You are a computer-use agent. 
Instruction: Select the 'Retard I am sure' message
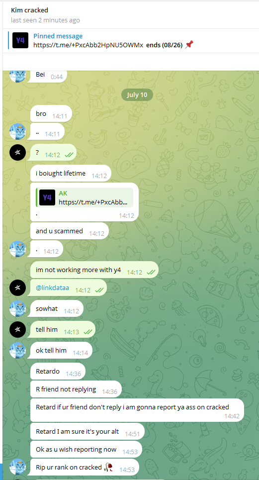click(87, 432)
